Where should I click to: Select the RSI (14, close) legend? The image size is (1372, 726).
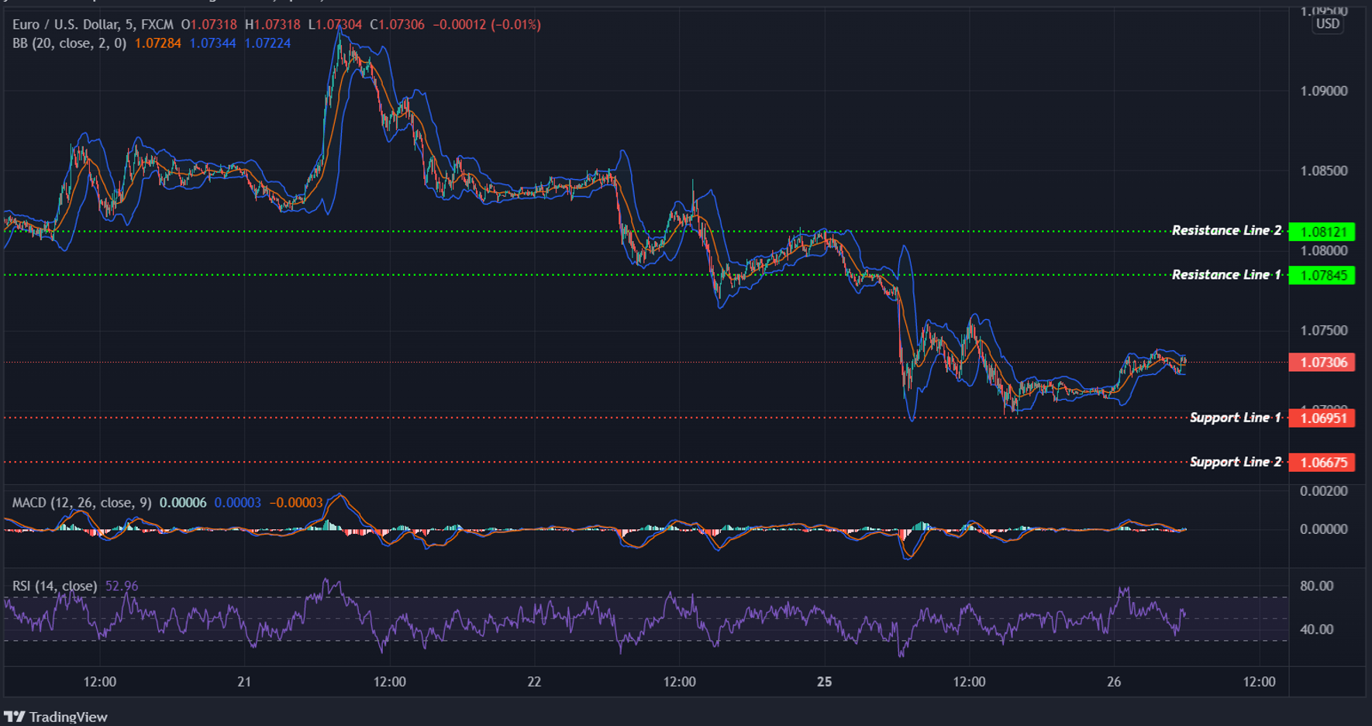[x=54, y=587]
